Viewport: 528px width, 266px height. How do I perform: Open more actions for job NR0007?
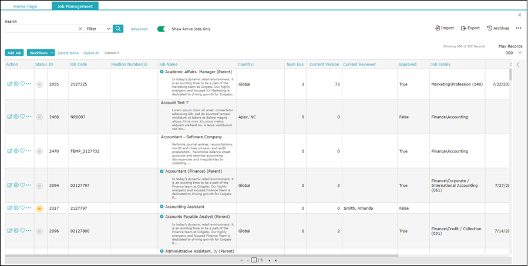(x=29, y=117)
